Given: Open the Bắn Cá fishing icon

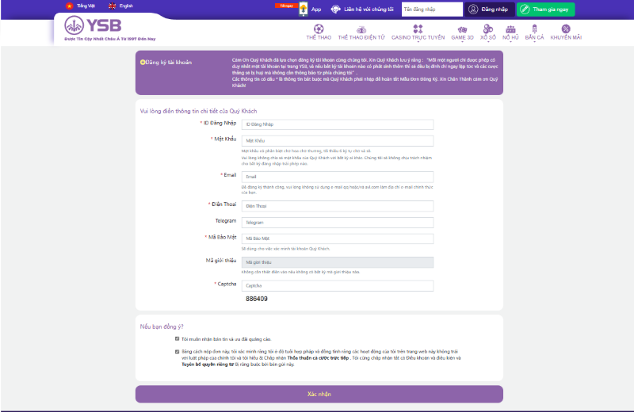Looking at the screenshot, I should 534,29.
